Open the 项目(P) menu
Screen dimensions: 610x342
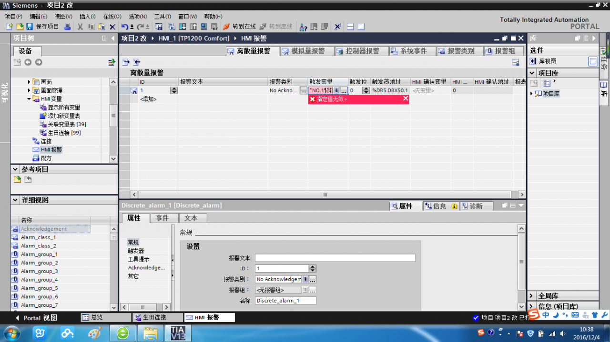(14, 16)
